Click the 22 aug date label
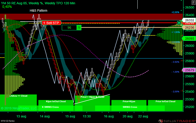196x123 pixels. tap(143, 116)
